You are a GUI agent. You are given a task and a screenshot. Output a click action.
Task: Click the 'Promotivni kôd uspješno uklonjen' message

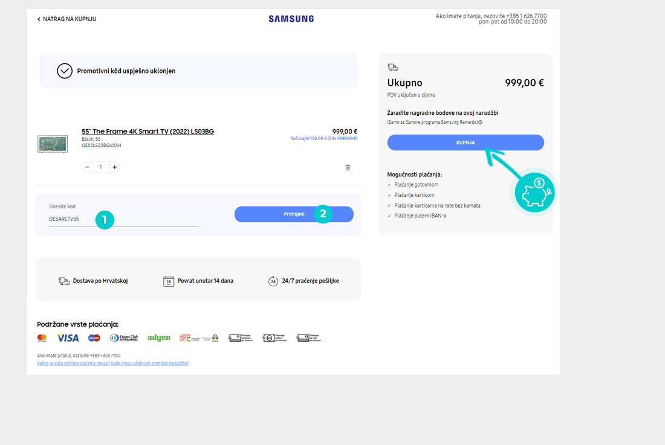tap(126, 71)
